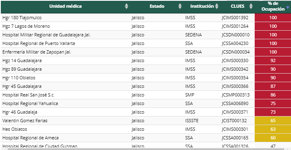Viewport: 291px width, 150px height.
Task: Click the horizontal scrollbar under the table
Action: pos(145,149)
